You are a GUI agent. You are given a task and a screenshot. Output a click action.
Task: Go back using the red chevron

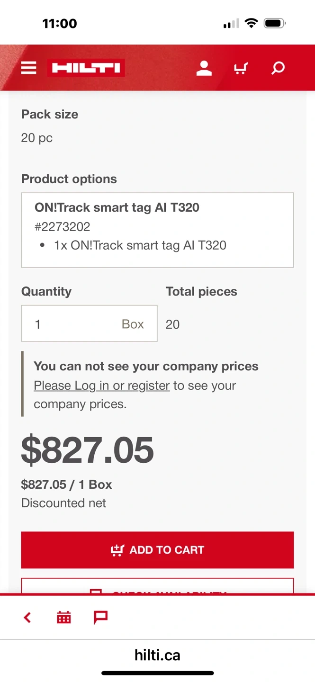[x=27, y=617]
